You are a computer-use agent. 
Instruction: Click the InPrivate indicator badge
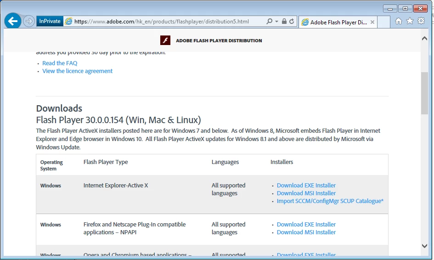(x=50, y=21)
